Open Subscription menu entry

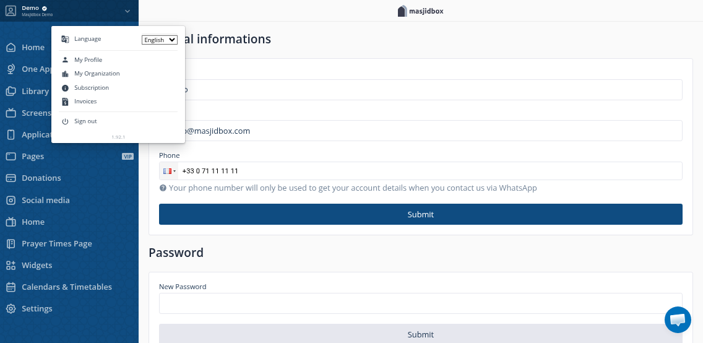[92, 87]
